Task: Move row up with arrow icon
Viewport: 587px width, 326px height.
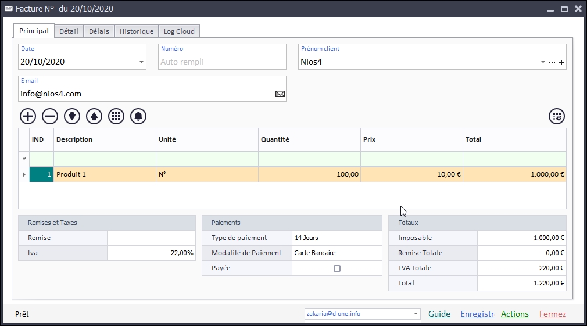Action: tap(94, 116)
